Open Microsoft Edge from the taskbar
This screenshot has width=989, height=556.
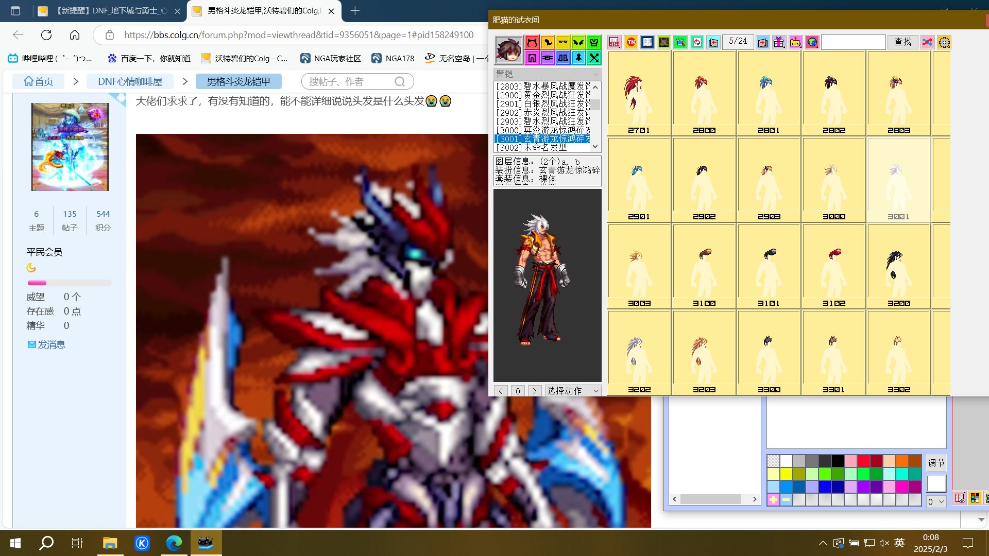tap(174, 543)
